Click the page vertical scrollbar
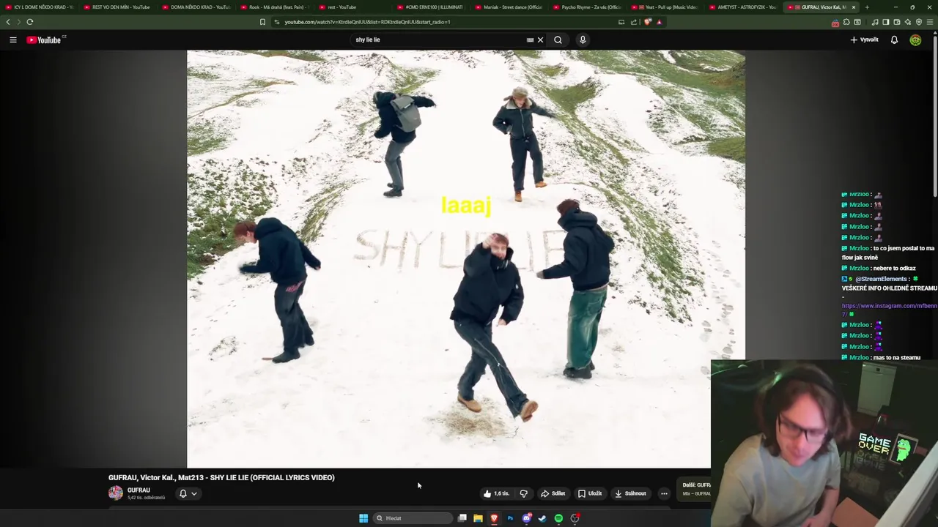The width and height of the screenshot is (938, 527). pos(935,117)
